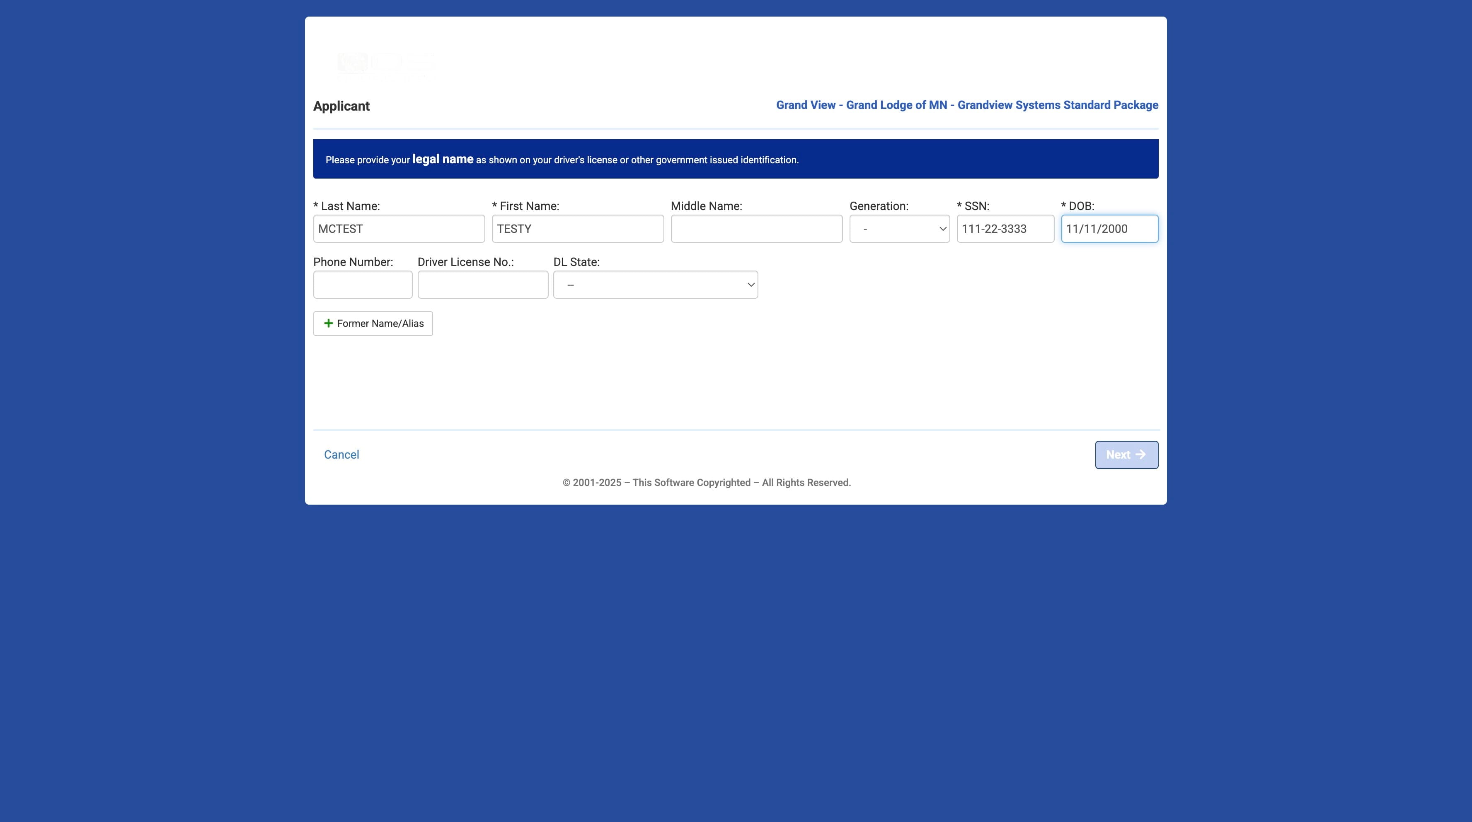Click the Grand View Standard Package heading
Screen dimensions: 1472x822
pos(967,105)
